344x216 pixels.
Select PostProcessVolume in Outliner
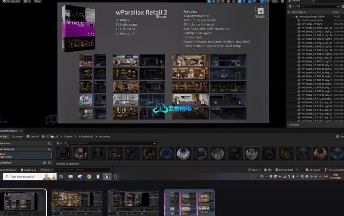(x=312, y=20)
